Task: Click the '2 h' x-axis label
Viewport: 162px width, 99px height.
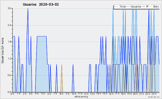Action: (25, 94)
